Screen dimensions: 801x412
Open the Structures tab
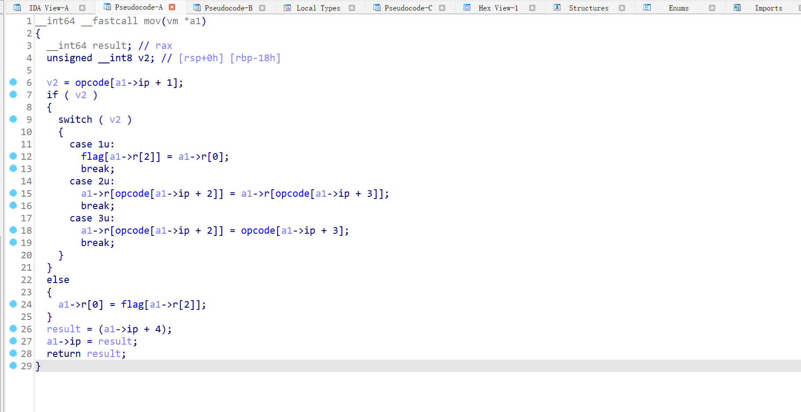tap(589, 8)
